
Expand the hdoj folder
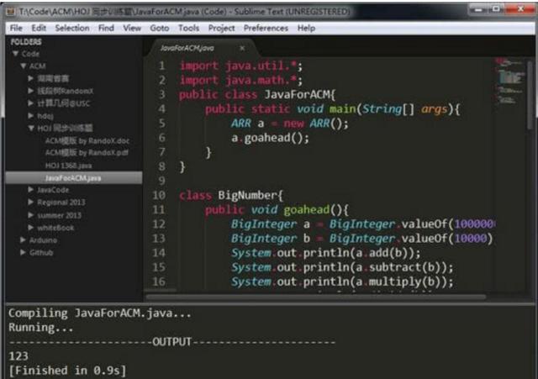31,115
